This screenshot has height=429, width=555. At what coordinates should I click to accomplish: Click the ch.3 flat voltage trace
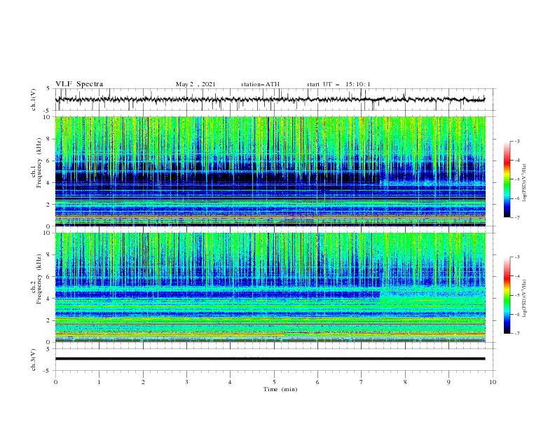click(270, 359)
